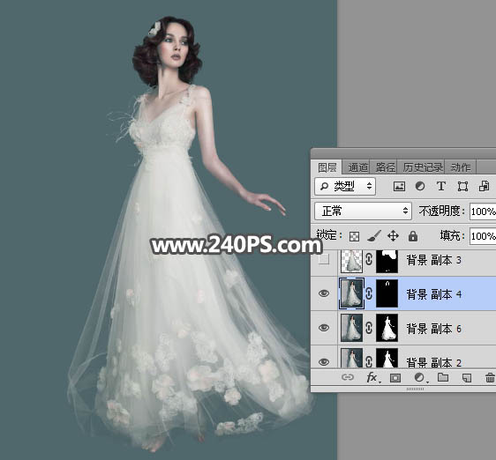Select 背景 副本 3 layer thumbnail
The height and width of the screenshot is (460, 496).
351,261
